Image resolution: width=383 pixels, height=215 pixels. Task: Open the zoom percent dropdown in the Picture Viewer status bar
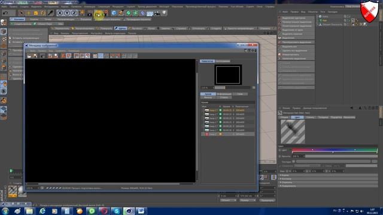(33, 188)
